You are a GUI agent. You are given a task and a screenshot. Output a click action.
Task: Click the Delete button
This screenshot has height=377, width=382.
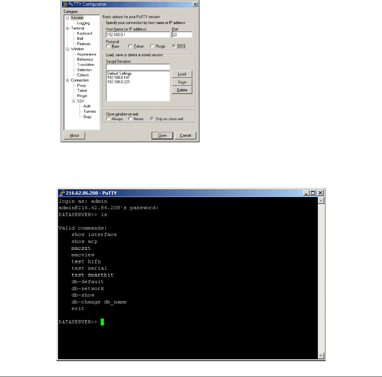[x=182, y=90]
